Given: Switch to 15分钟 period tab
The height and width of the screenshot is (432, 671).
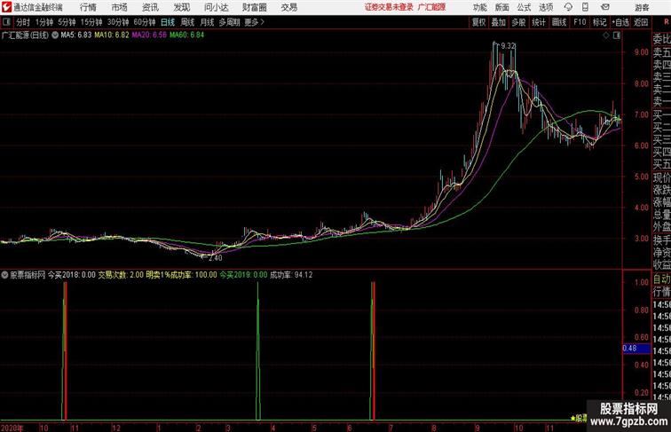Looking at the screenshot, I should 91,22.
